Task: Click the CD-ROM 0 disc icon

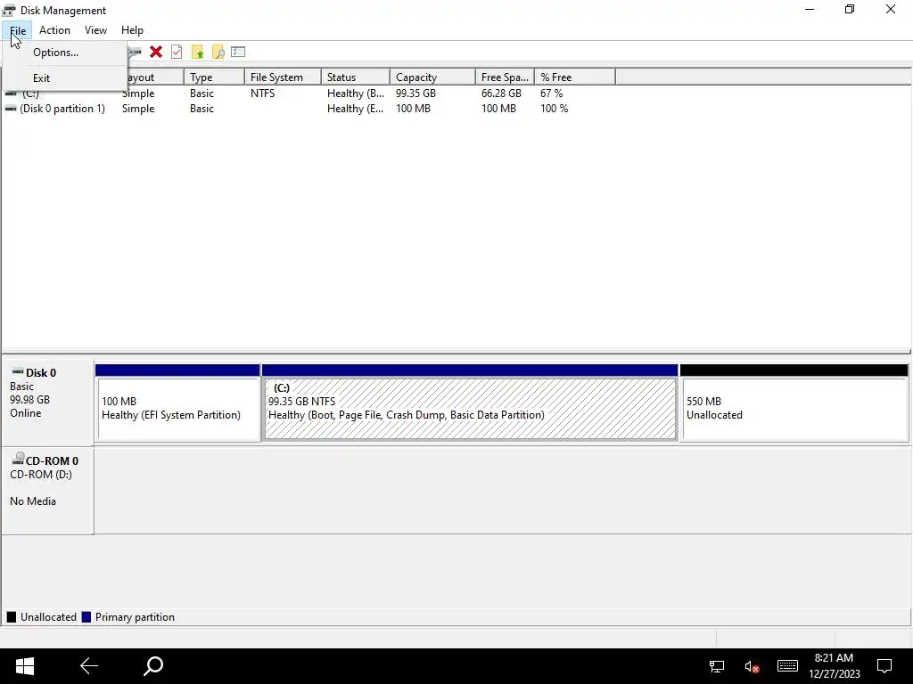Action: [18, 459]
